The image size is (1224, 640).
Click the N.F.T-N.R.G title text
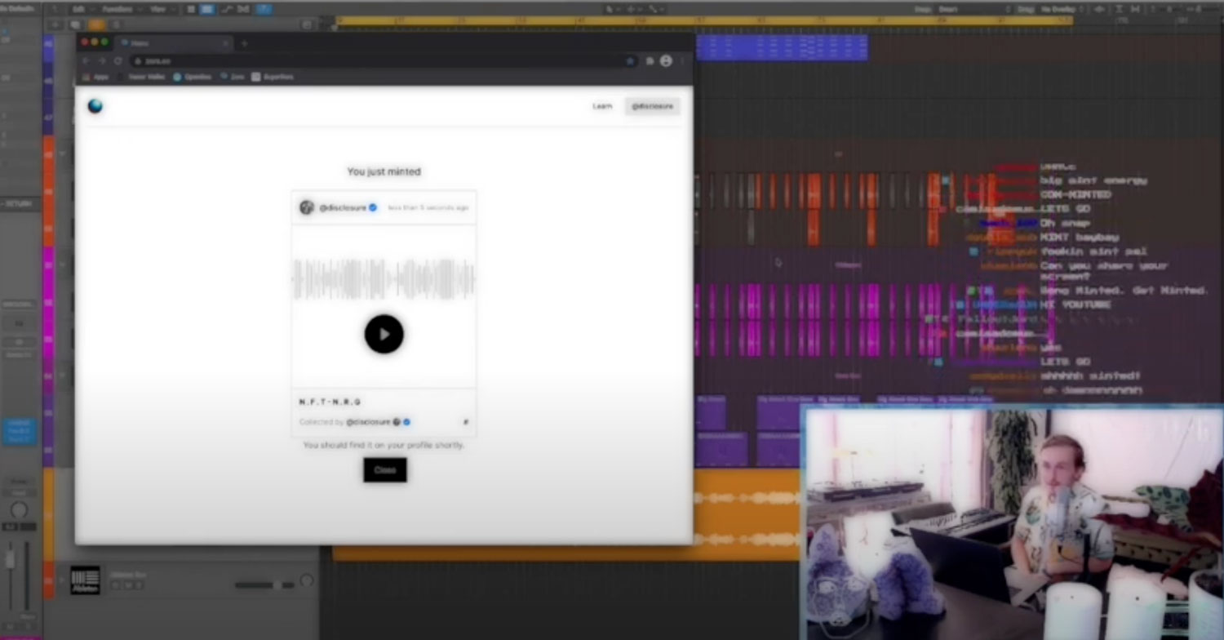330,402
